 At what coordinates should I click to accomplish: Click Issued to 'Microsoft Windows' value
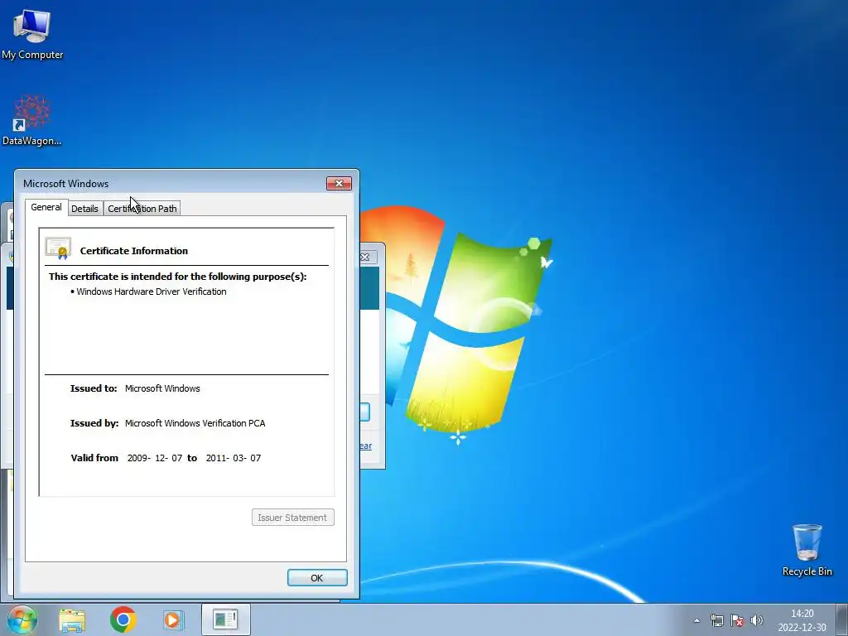pyautogui.click(x=162, y=388)
